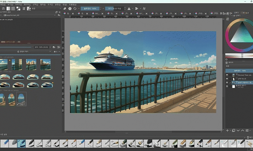Click the reload brush preset icon

(x=75, y=8)
